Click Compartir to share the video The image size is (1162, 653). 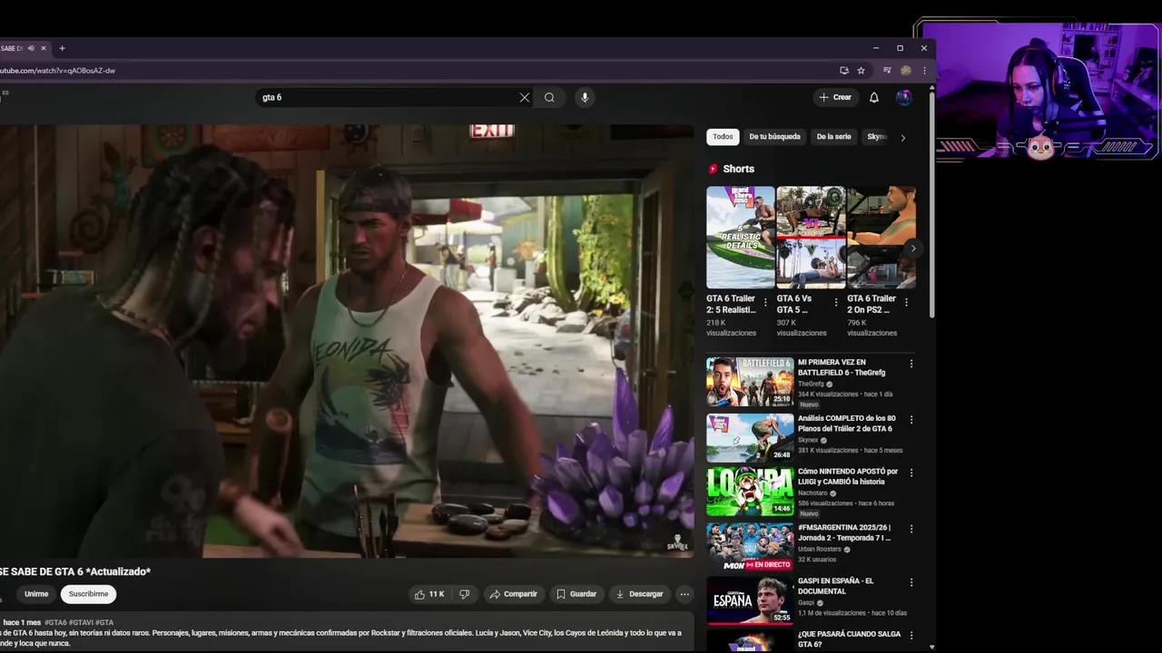coord(513,594)
